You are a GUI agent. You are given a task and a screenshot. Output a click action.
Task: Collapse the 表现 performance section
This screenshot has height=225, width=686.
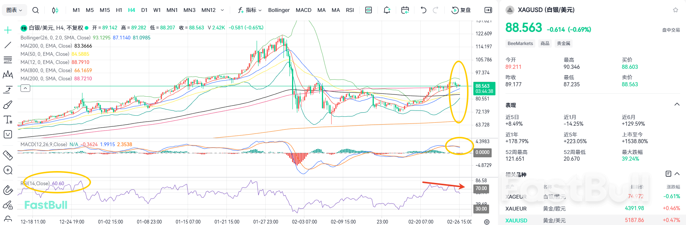(x=677, y=105)
